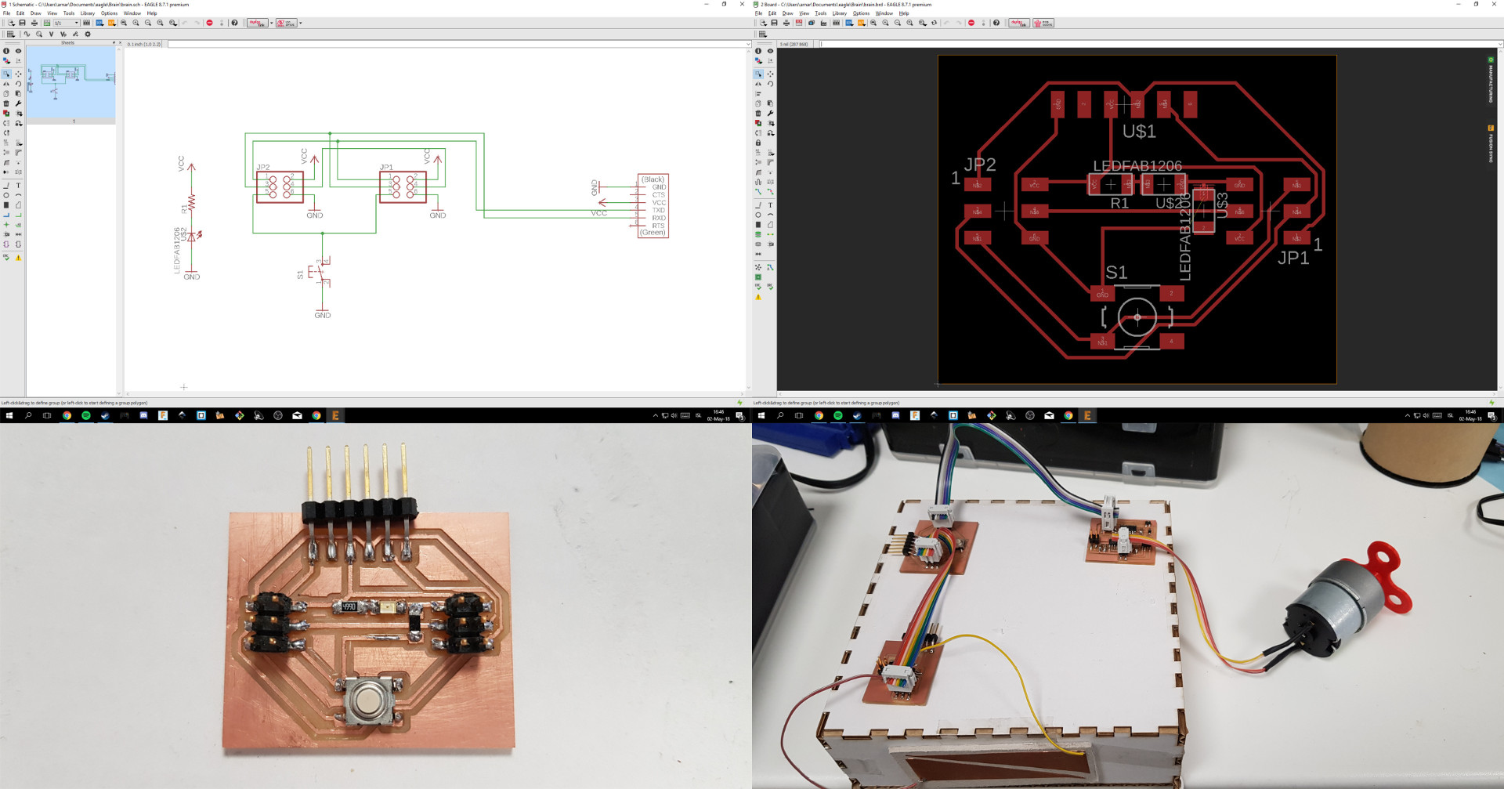Open Options menu in Board window

[861, 13]
